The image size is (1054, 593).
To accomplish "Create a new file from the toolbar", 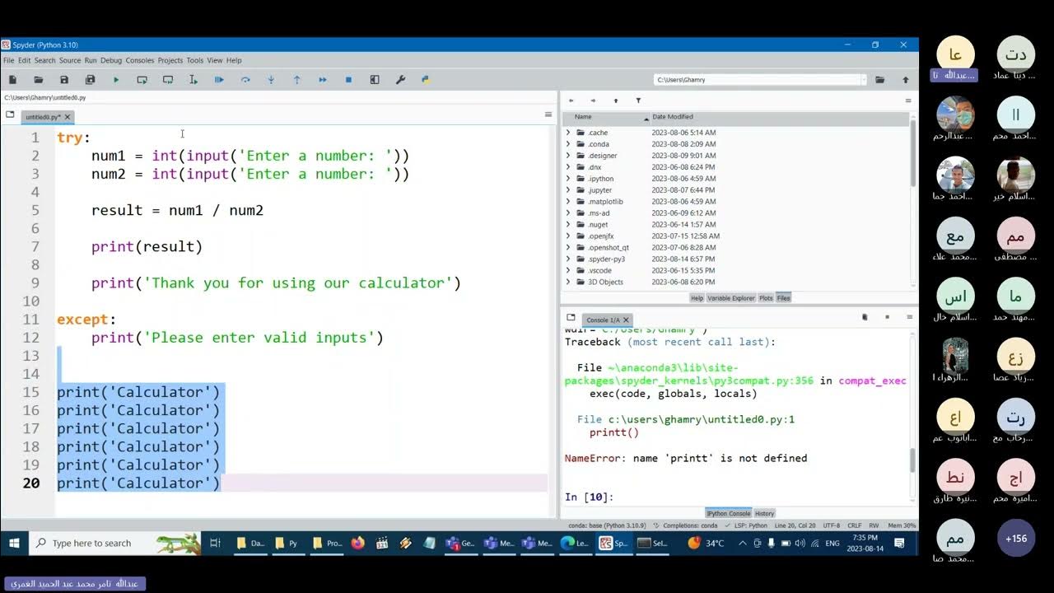I will 12,80.
